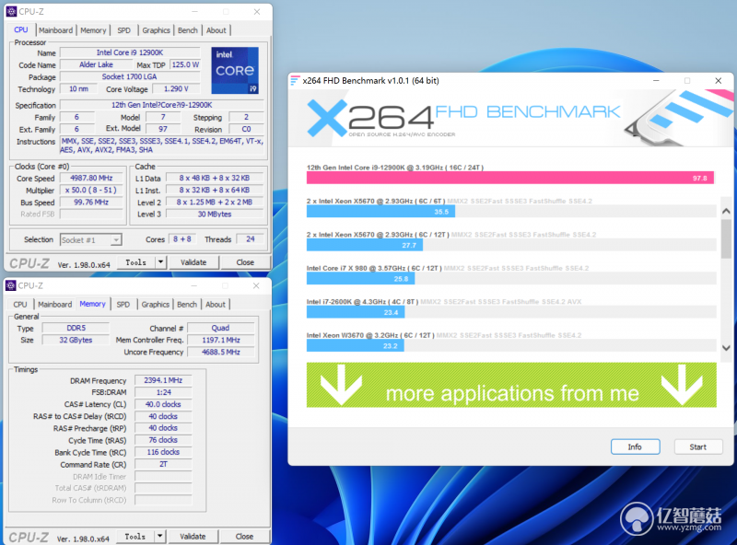The height and width of the screenshot is (545, 737).
Task: Close the x264 FHD Benchmark window
Action: (x=719, y=81)
